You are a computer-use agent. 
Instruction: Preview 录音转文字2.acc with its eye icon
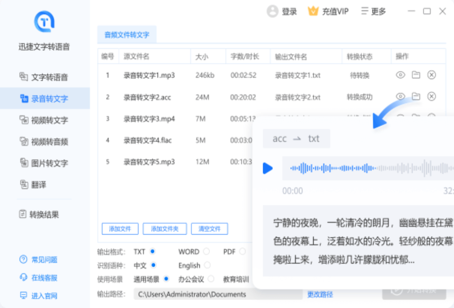coord(400,96)
